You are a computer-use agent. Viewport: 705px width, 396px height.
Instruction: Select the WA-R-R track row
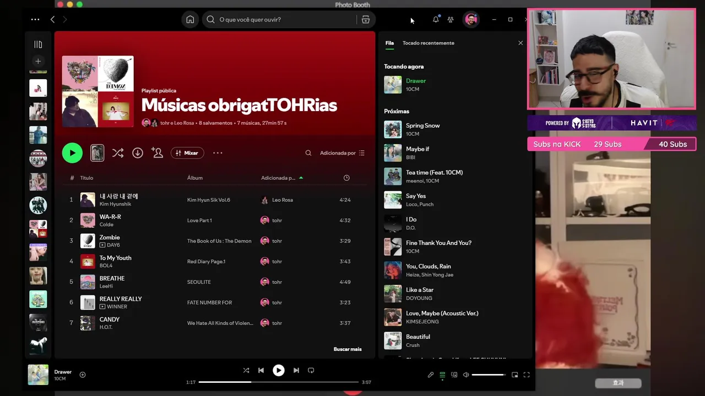click(215, 220)
